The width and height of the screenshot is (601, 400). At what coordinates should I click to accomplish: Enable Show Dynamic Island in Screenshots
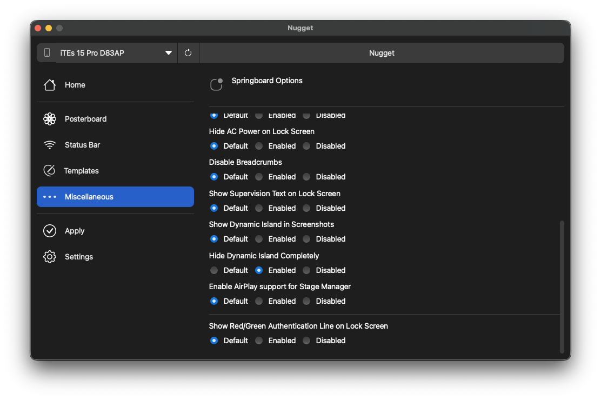(x=259, y=239)
